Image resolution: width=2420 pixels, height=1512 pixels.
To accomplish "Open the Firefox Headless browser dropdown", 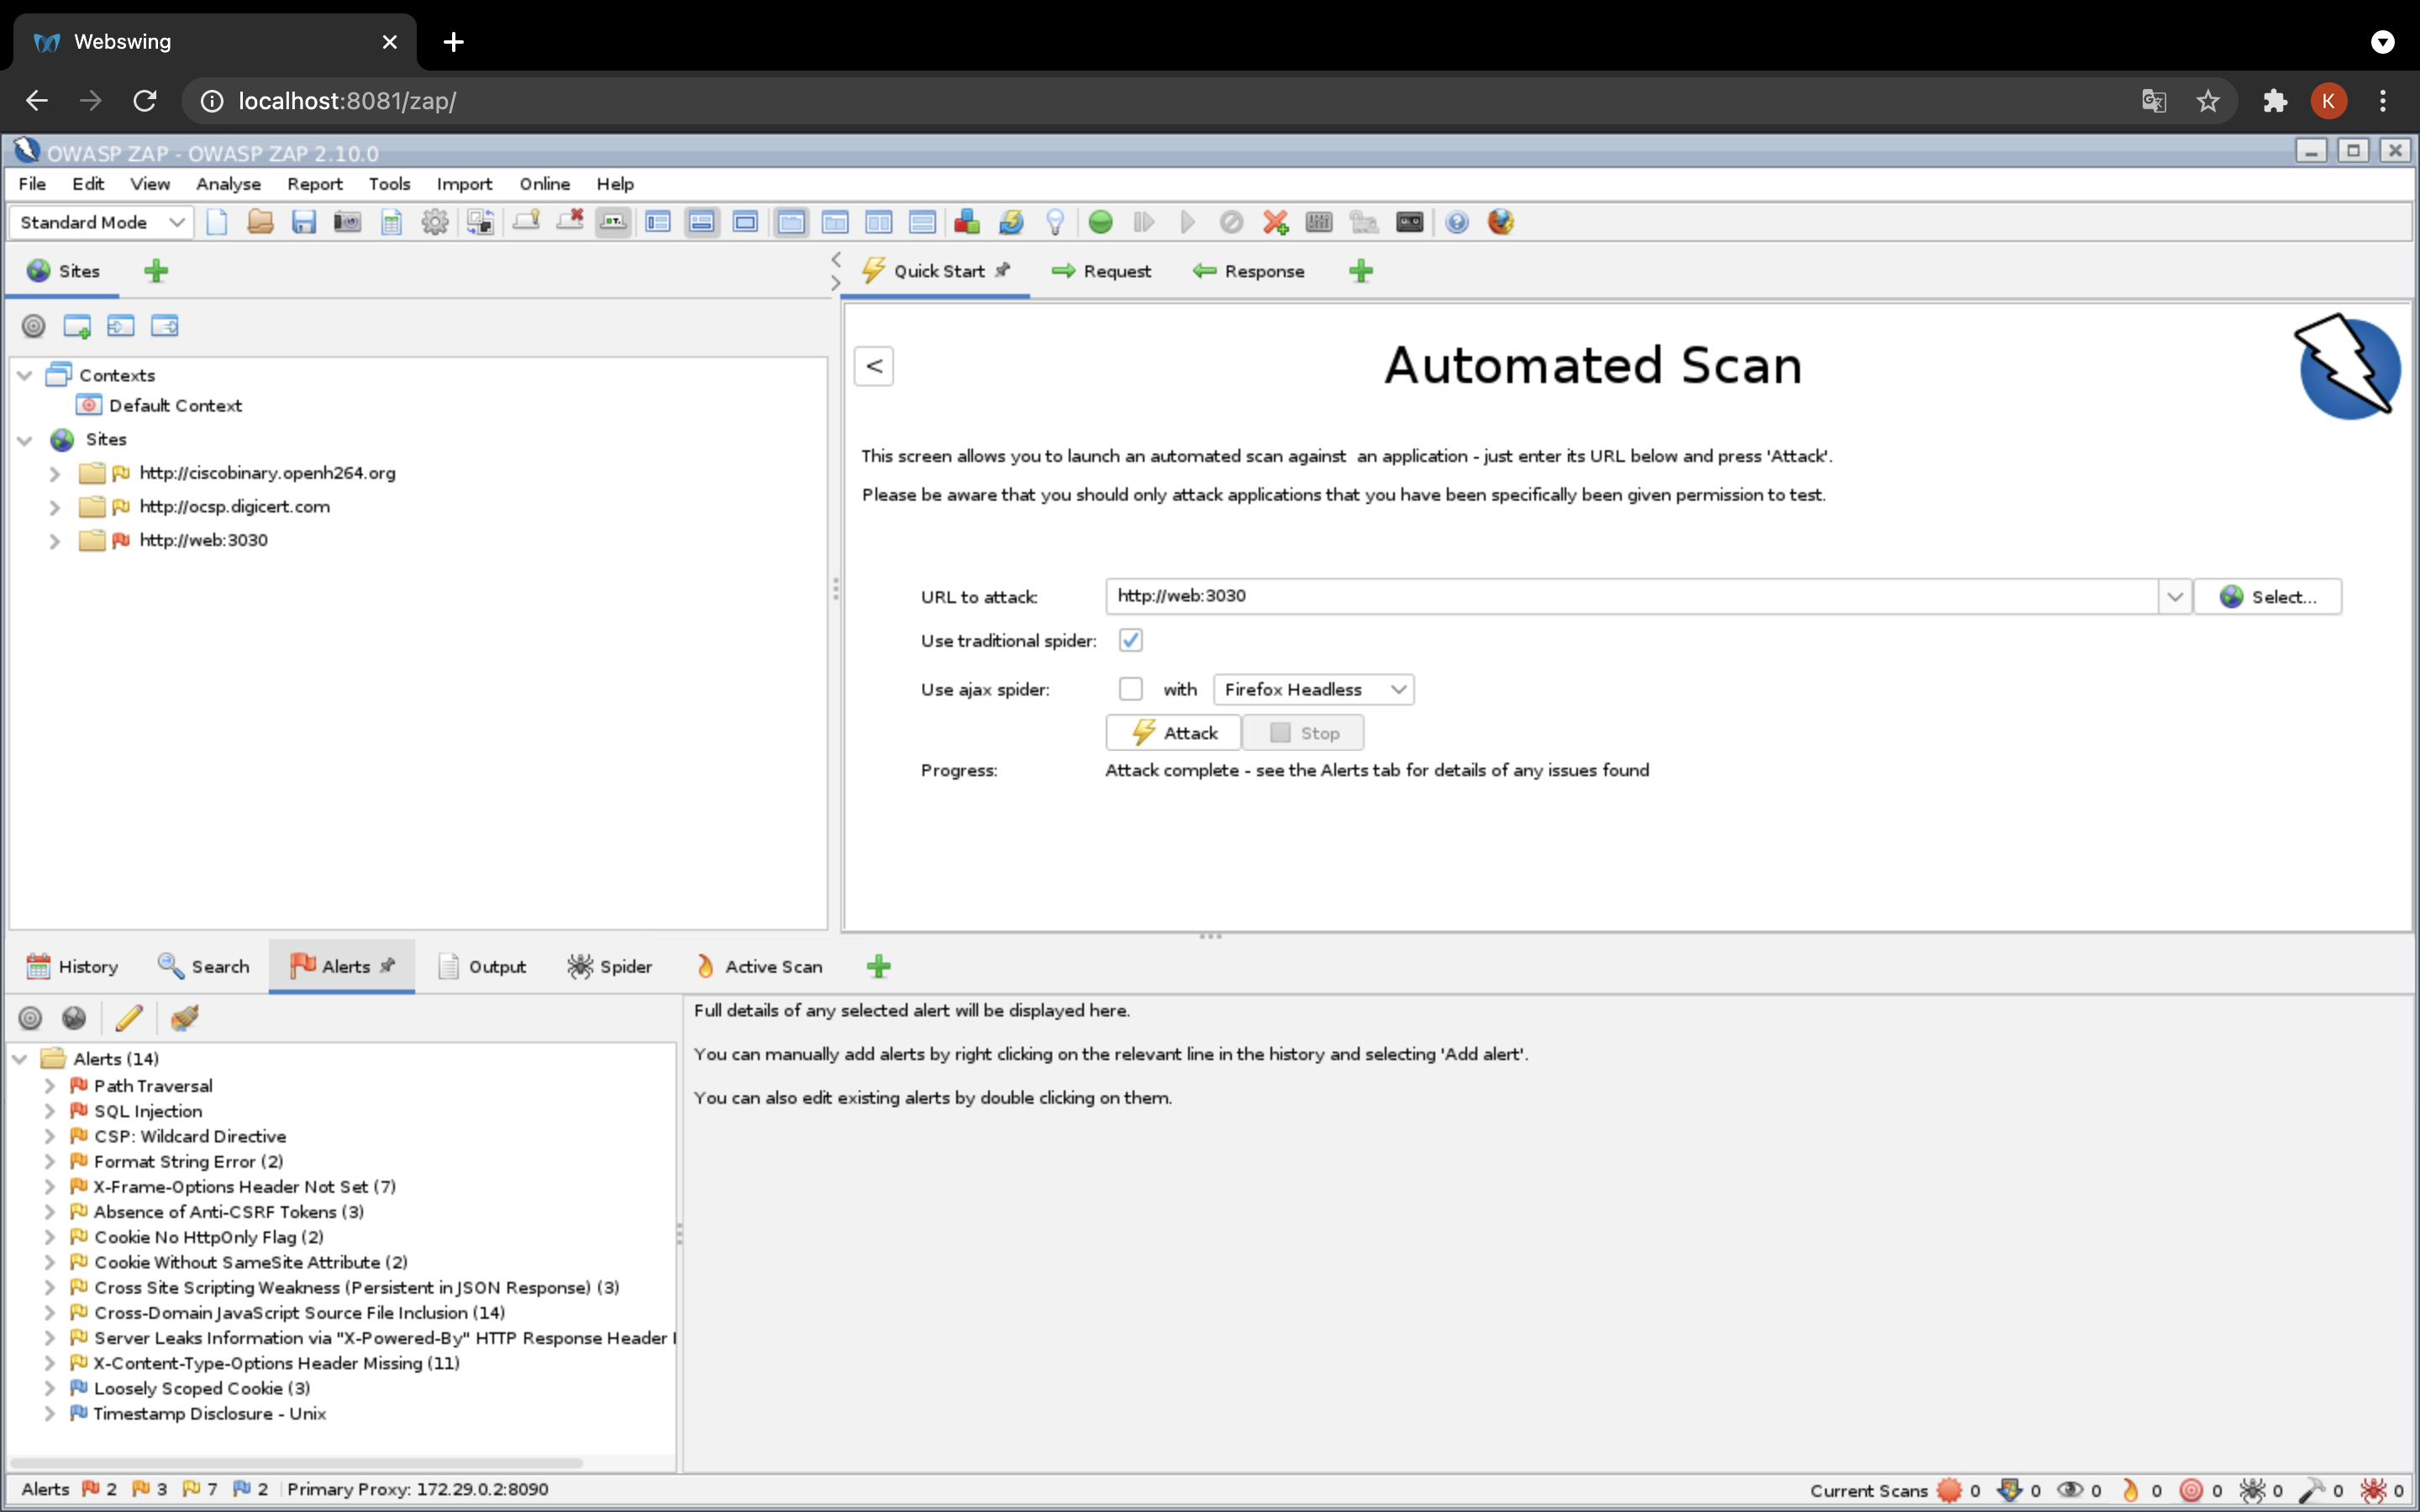I will (1313, 689).
